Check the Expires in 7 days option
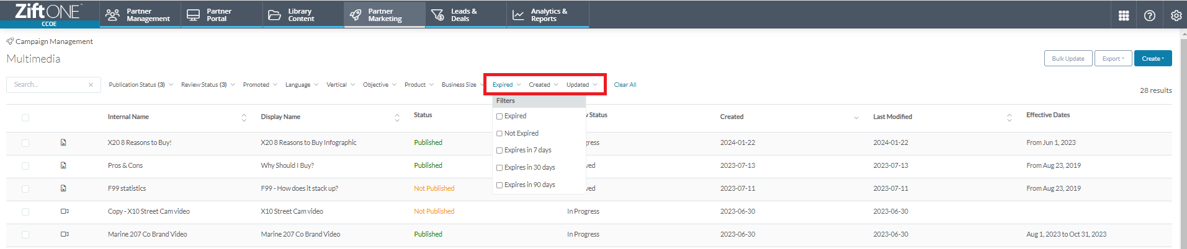 499,151
